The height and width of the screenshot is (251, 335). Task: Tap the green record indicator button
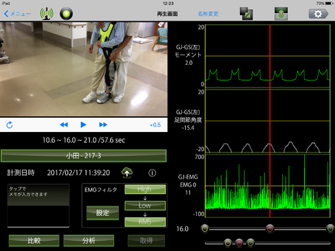point(66,14)
